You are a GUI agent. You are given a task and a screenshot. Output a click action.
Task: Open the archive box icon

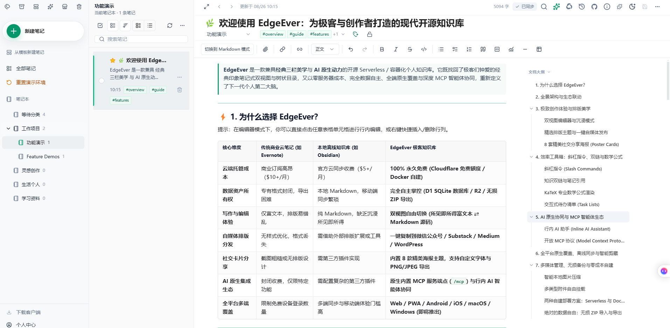tap(22, 7)
